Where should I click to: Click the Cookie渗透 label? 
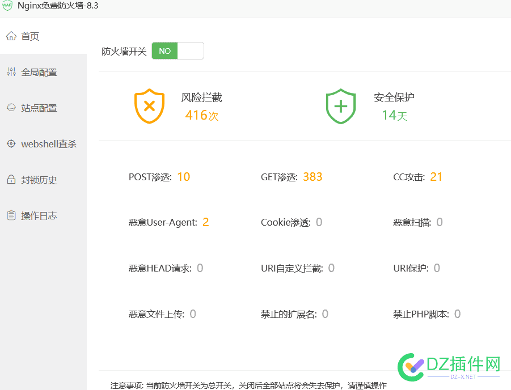[x=286, y=223]
